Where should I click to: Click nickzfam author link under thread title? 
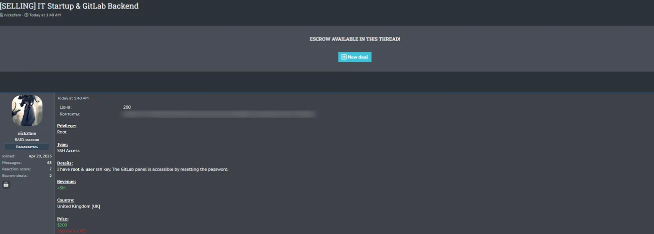pyautogui.click(x=13, y=15)
